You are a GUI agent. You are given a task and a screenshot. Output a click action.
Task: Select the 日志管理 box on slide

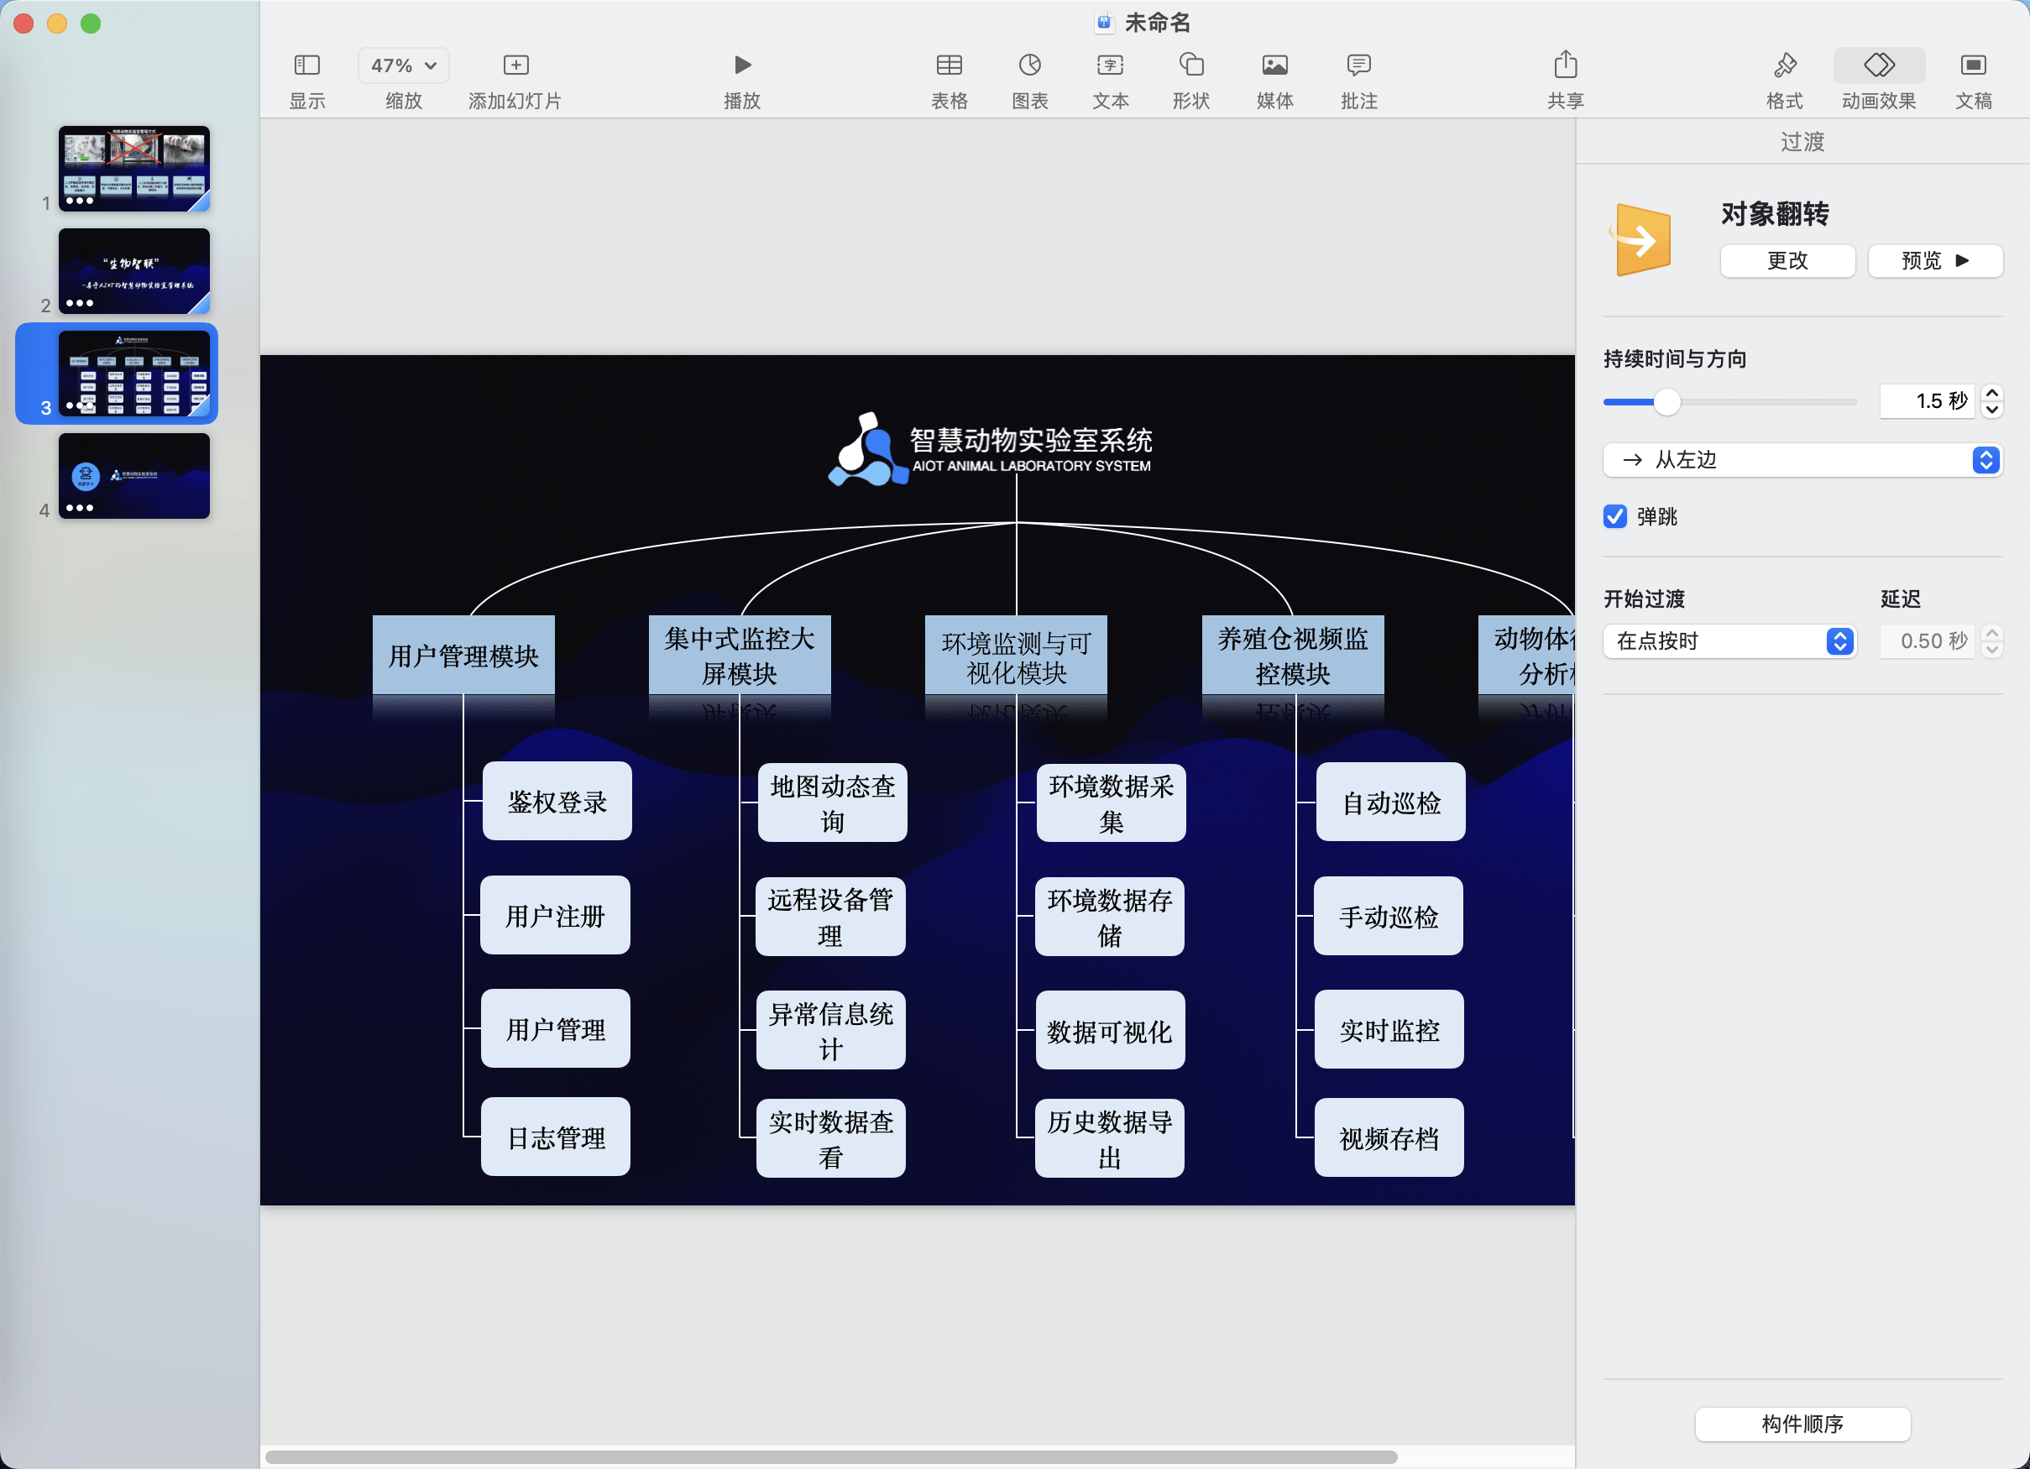pos(556,1137)
